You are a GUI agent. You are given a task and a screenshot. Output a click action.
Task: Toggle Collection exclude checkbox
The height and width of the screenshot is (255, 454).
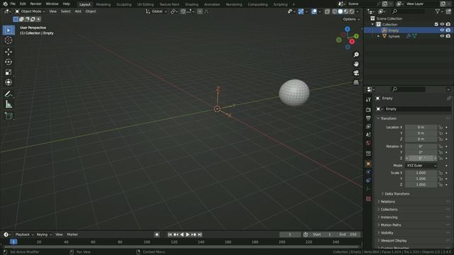[436, 24]
